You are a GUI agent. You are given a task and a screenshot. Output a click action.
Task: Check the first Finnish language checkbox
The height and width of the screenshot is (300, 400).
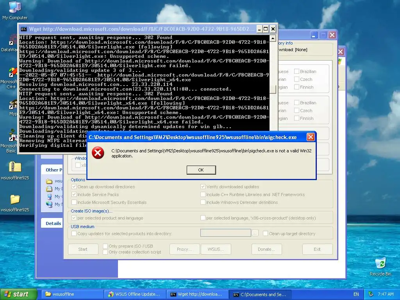coord(297,87)
